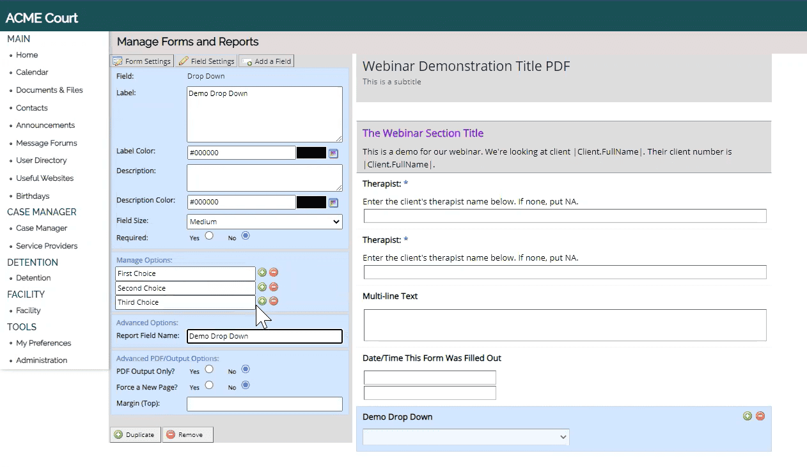The image size is (807, 467).
Task: Add option after Second Choice
Action: pyautogui.click(x=262, y=287)
